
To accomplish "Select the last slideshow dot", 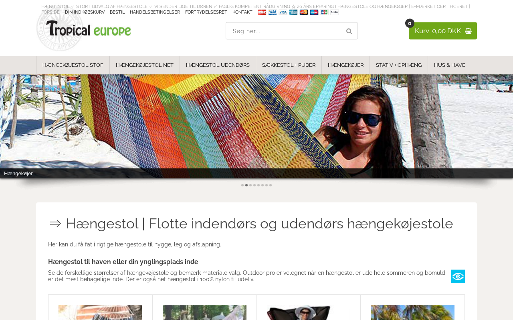I will pyautogui.click(x=271, y=185).
